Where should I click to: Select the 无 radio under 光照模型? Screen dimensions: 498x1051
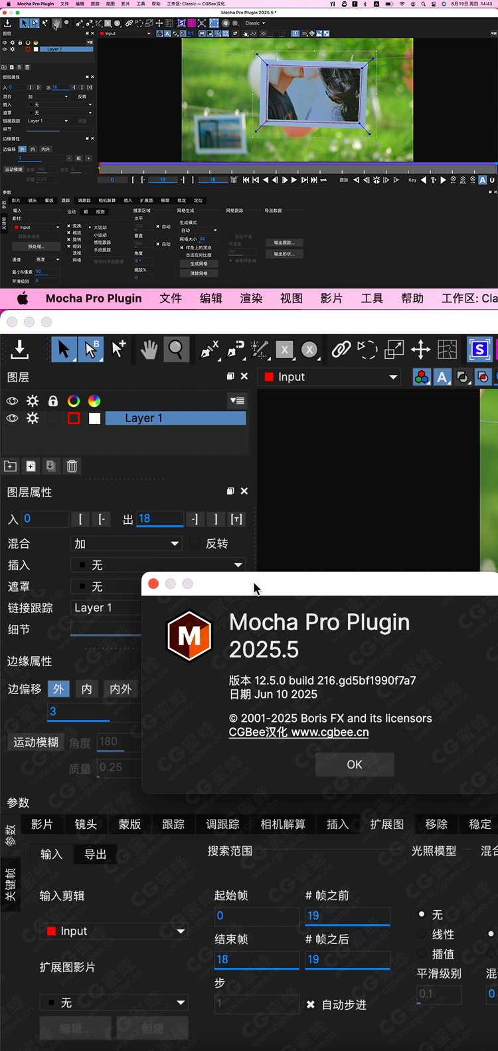tap(422, 915)
